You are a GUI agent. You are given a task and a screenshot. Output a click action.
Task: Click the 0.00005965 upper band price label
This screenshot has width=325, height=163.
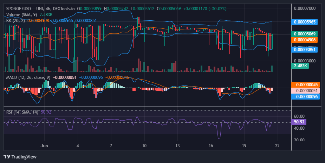tap(305, 22)
